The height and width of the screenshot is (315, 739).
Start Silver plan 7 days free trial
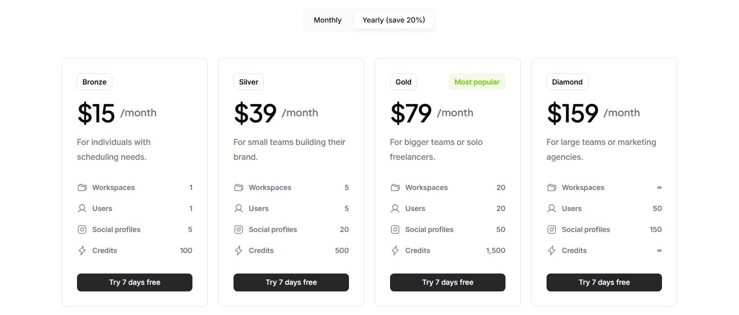point(291,282)
